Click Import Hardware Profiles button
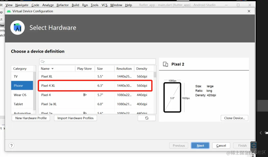This screenshot has height=157, width=268. pyautogui.click(x=75, y=118)
